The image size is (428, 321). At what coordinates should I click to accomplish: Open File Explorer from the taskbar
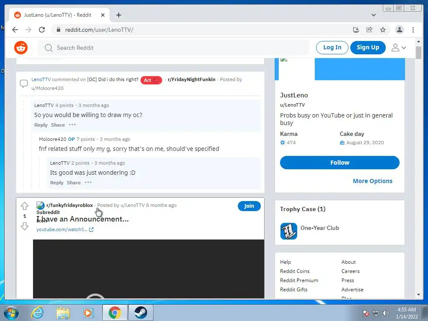click(63, 313)
